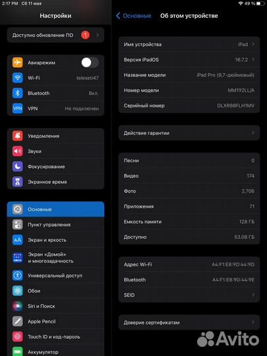Open the Версия iPadOS row
The image size is (267, 356).
tap(189, 59)
